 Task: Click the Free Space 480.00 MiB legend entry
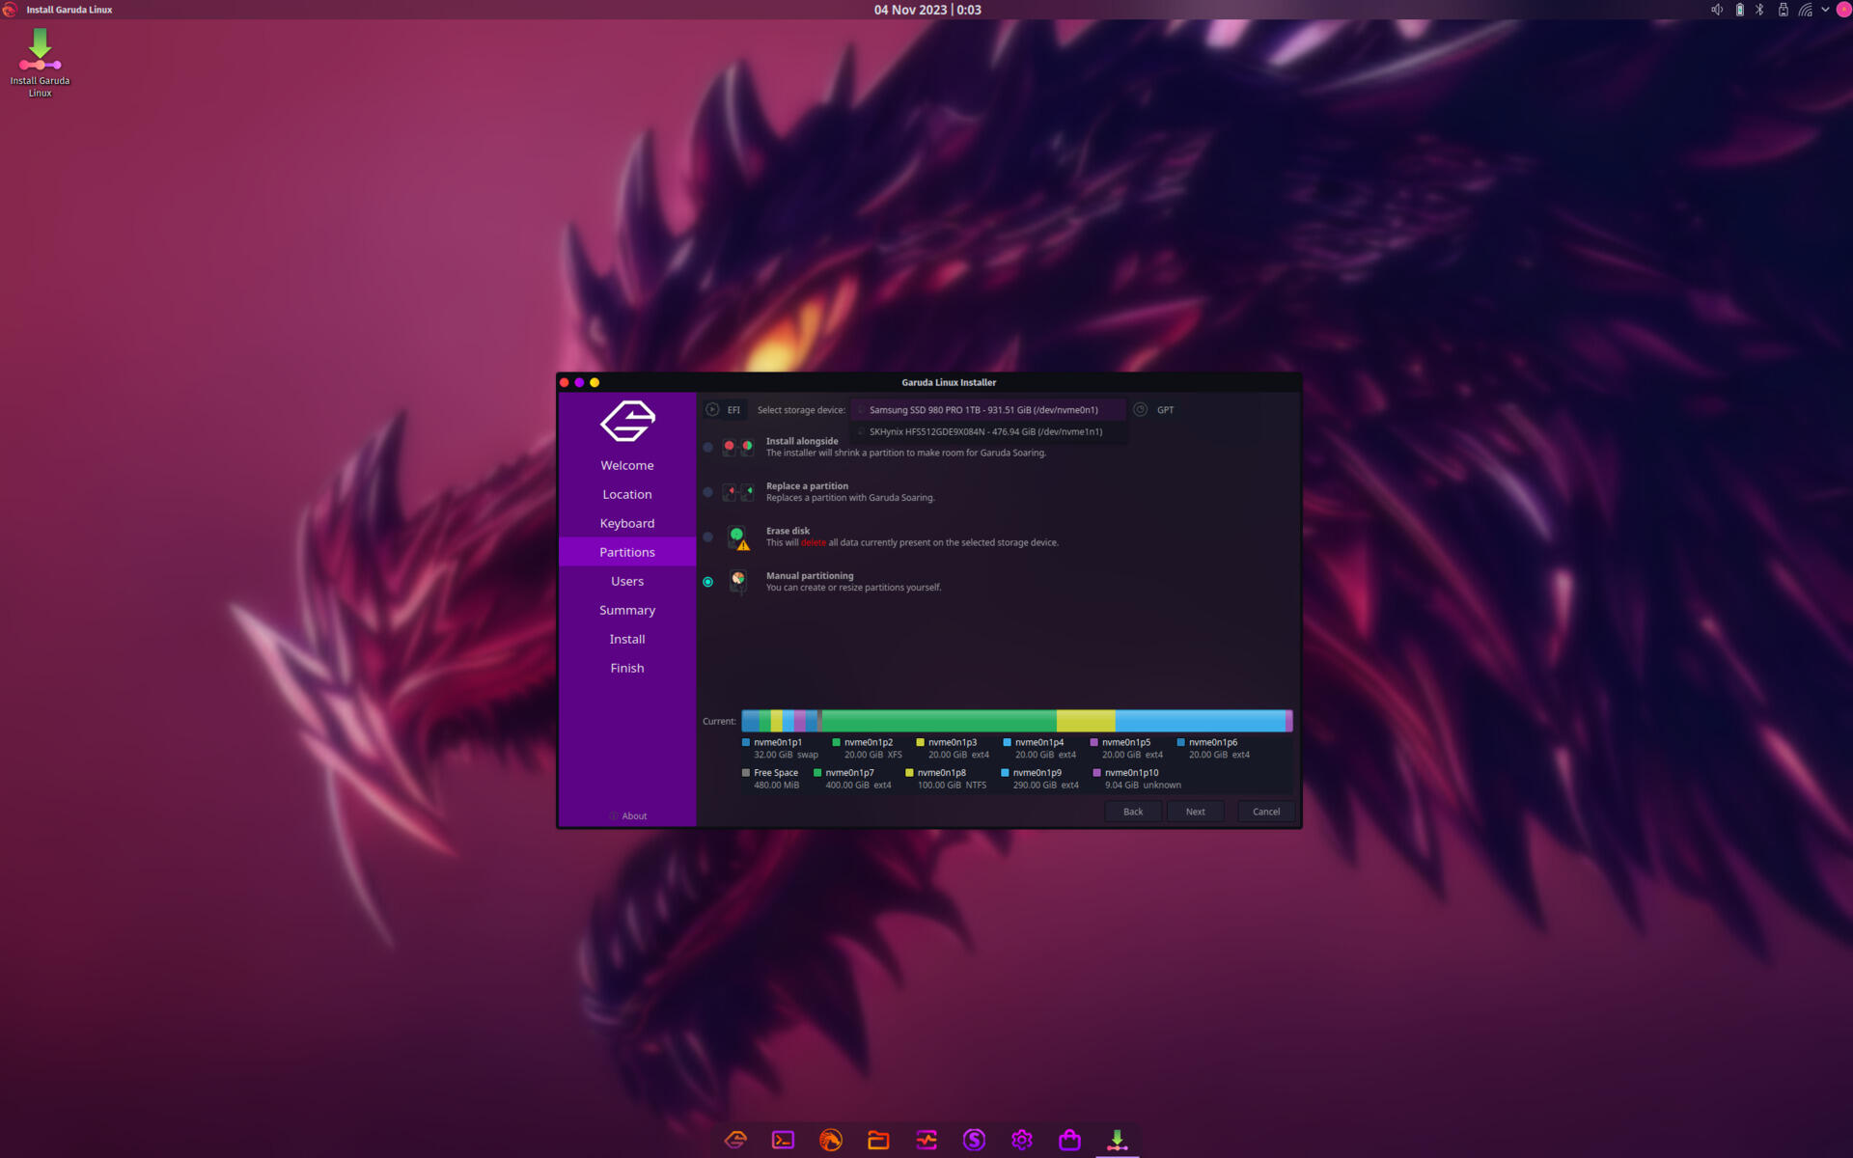pyautogui.click(x=770, y=779)
